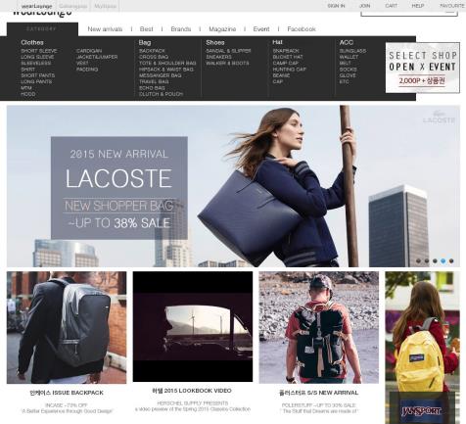The height and width of the screenshot is (424, 466).
Task: Open the Incase Issue Backpack thumbnail
Action: [67, 327]
